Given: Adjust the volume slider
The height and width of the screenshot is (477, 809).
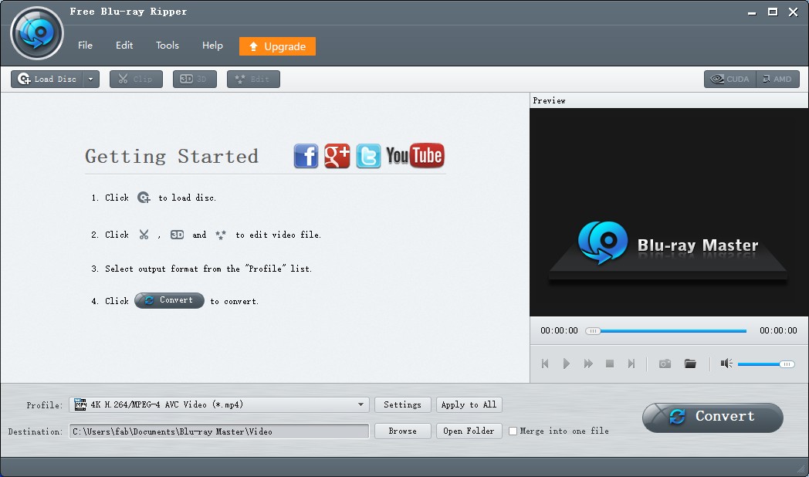Looking at the screenshot, I should [765, 364].
